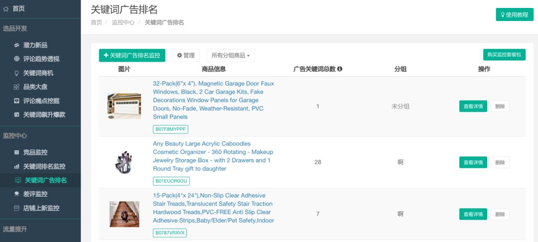538x242 pixels.
Task: Click ASIN tag B01EUOR0OU
Action: pyautogui.click(x=171, y=181)
